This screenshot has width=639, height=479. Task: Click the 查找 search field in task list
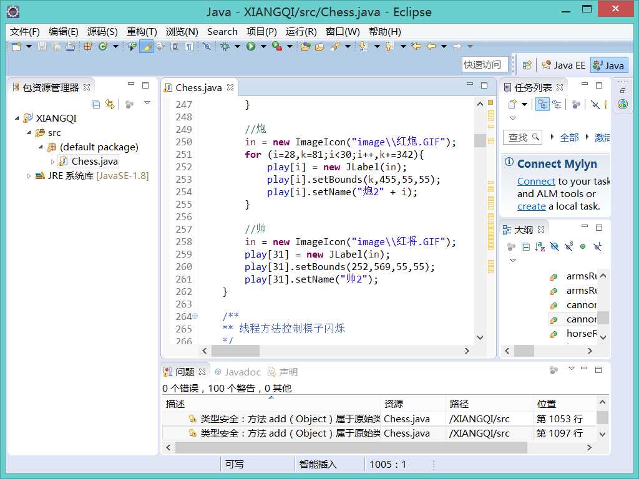click(523, 137)
